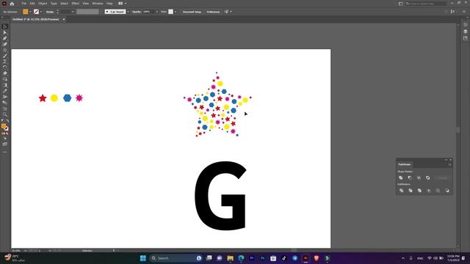Open the Effect menu
This screenshot has height=264, width=470.
click(75, 3)
